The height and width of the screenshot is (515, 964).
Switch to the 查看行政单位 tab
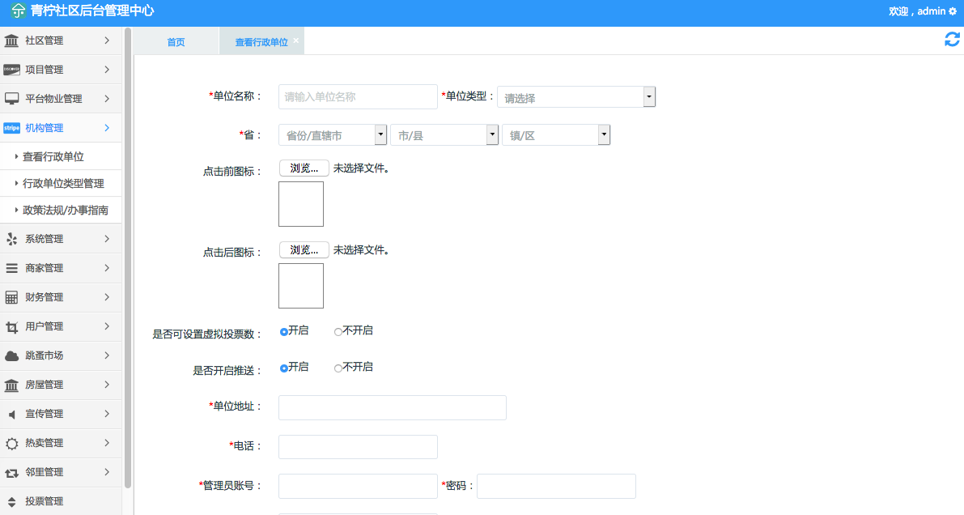pyautogui.click(x=261, y=41)
